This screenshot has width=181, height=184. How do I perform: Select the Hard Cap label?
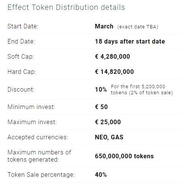(x=22, y=72)
